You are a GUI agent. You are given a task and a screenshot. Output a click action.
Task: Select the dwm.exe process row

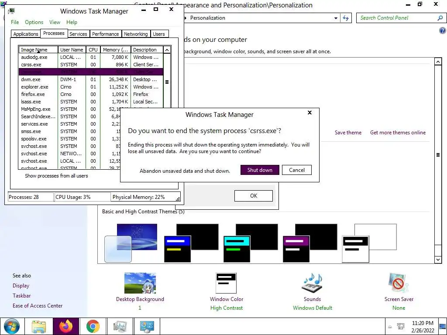point(91,79)
